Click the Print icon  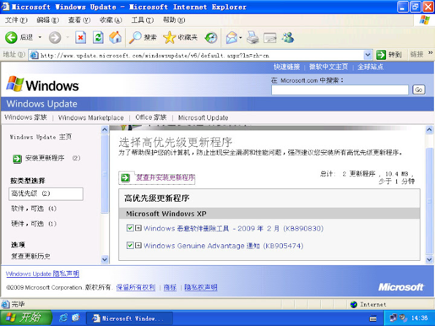click(253, 37)
